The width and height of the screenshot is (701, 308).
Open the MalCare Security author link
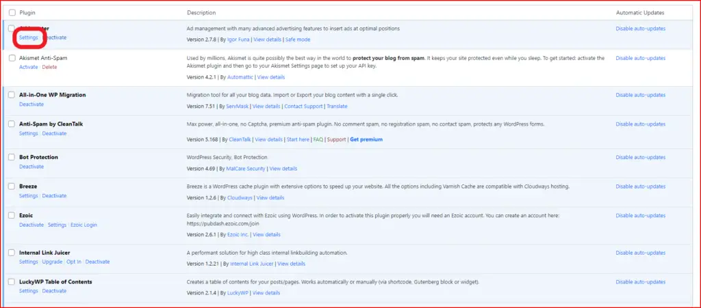tap(246, 169)
